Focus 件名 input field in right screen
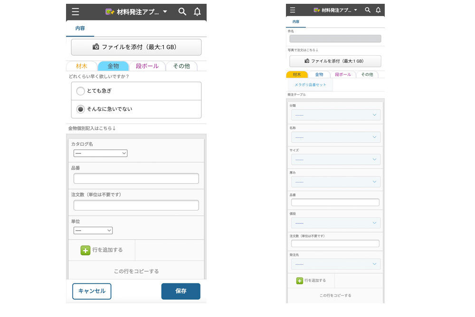The height and width of the screenshot is (317, 475). (335, 38)
